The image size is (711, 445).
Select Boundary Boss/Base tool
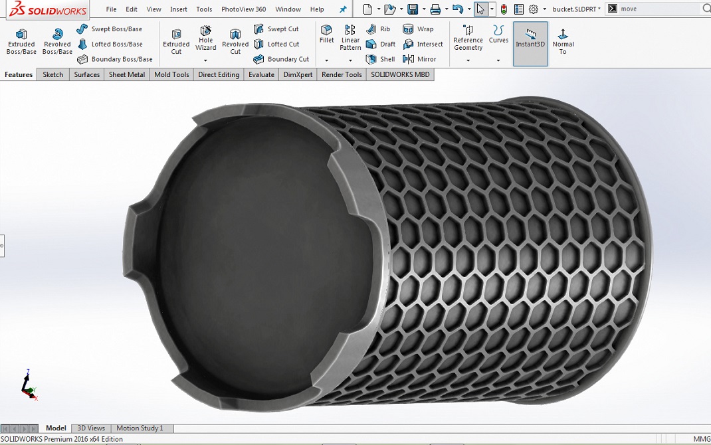pyautogui.click(x=115, y=59)
